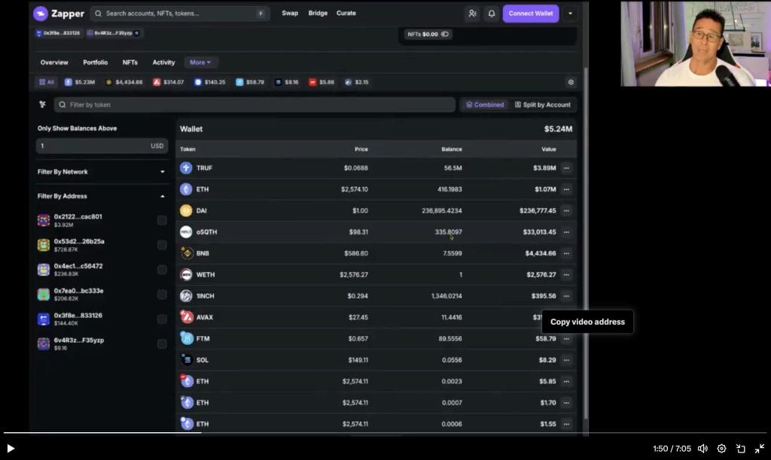Open the friends/people icon in header
This screenshot has height=460, width=771.
pos(473,14)
